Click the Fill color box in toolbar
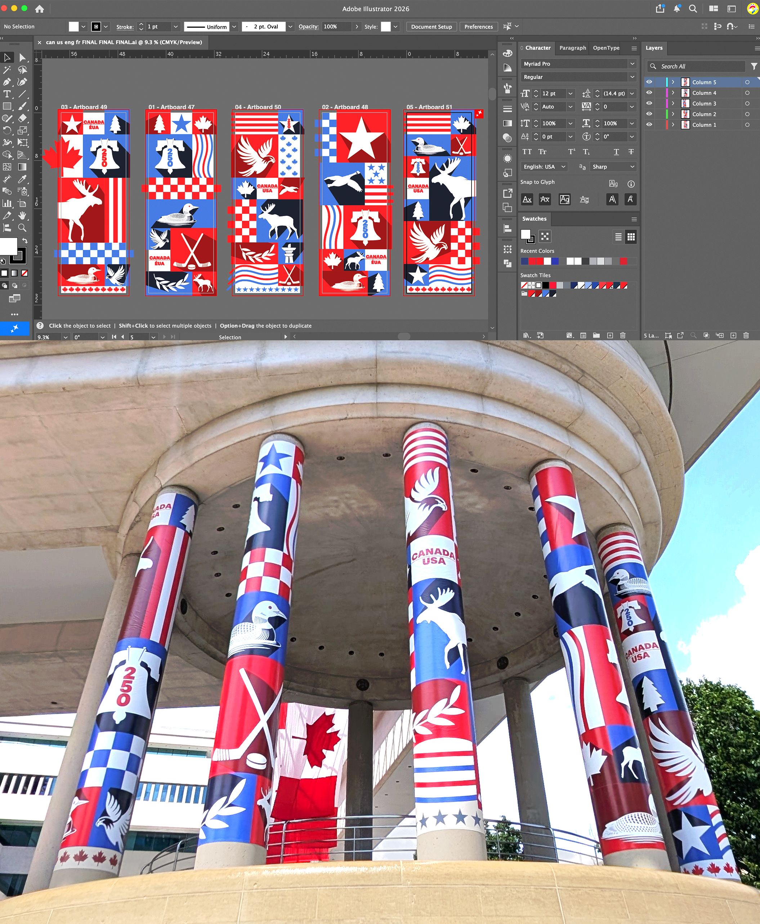The height and width of the screenshot is (924, 760). click(8, 246)
